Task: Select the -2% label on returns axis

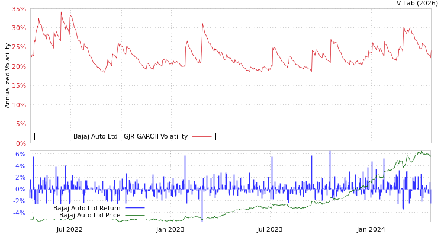Action: tap(19, 201)
